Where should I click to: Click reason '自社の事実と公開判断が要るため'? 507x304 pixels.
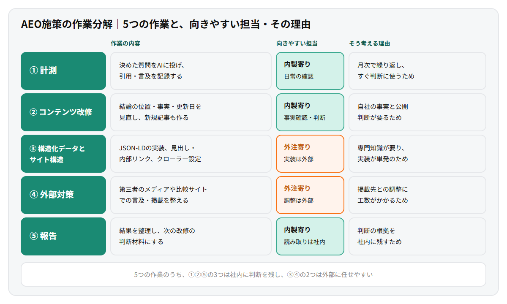pyautogui.click(x=417, y=112)
